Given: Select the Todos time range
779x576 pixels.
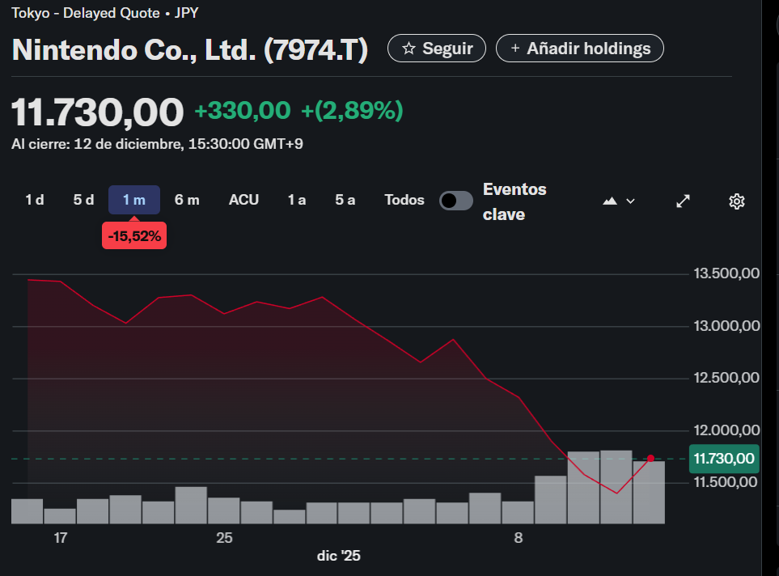Looking at the screenshot, I should 404,200.
